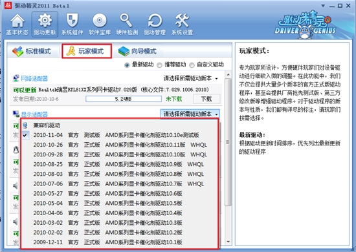The width and height of the screenshot is (356, 252).
Task: Select the 推荐驱动 radio button
Action: pyautogui.click(x=159, y=65)
